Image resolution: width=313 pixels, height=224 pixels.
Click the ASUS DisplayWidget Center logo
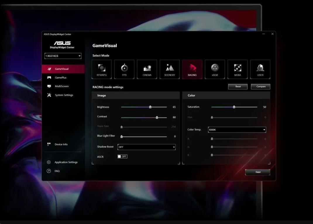coord(62,45)
